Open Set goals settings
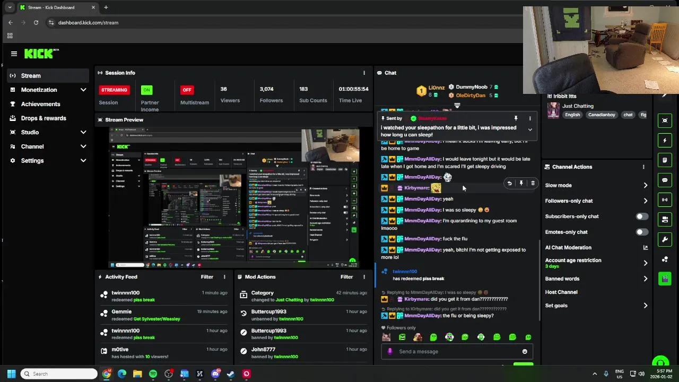 coord(596,306)
